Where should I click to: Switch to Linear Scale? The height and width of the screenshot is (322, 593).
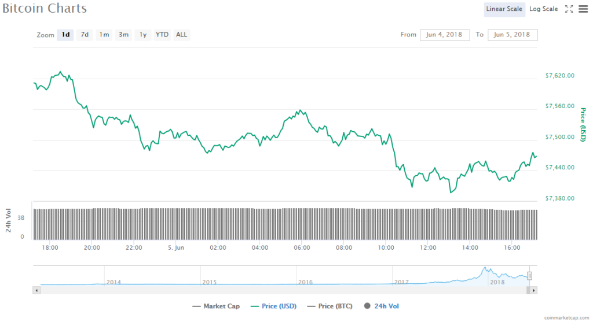504,9
